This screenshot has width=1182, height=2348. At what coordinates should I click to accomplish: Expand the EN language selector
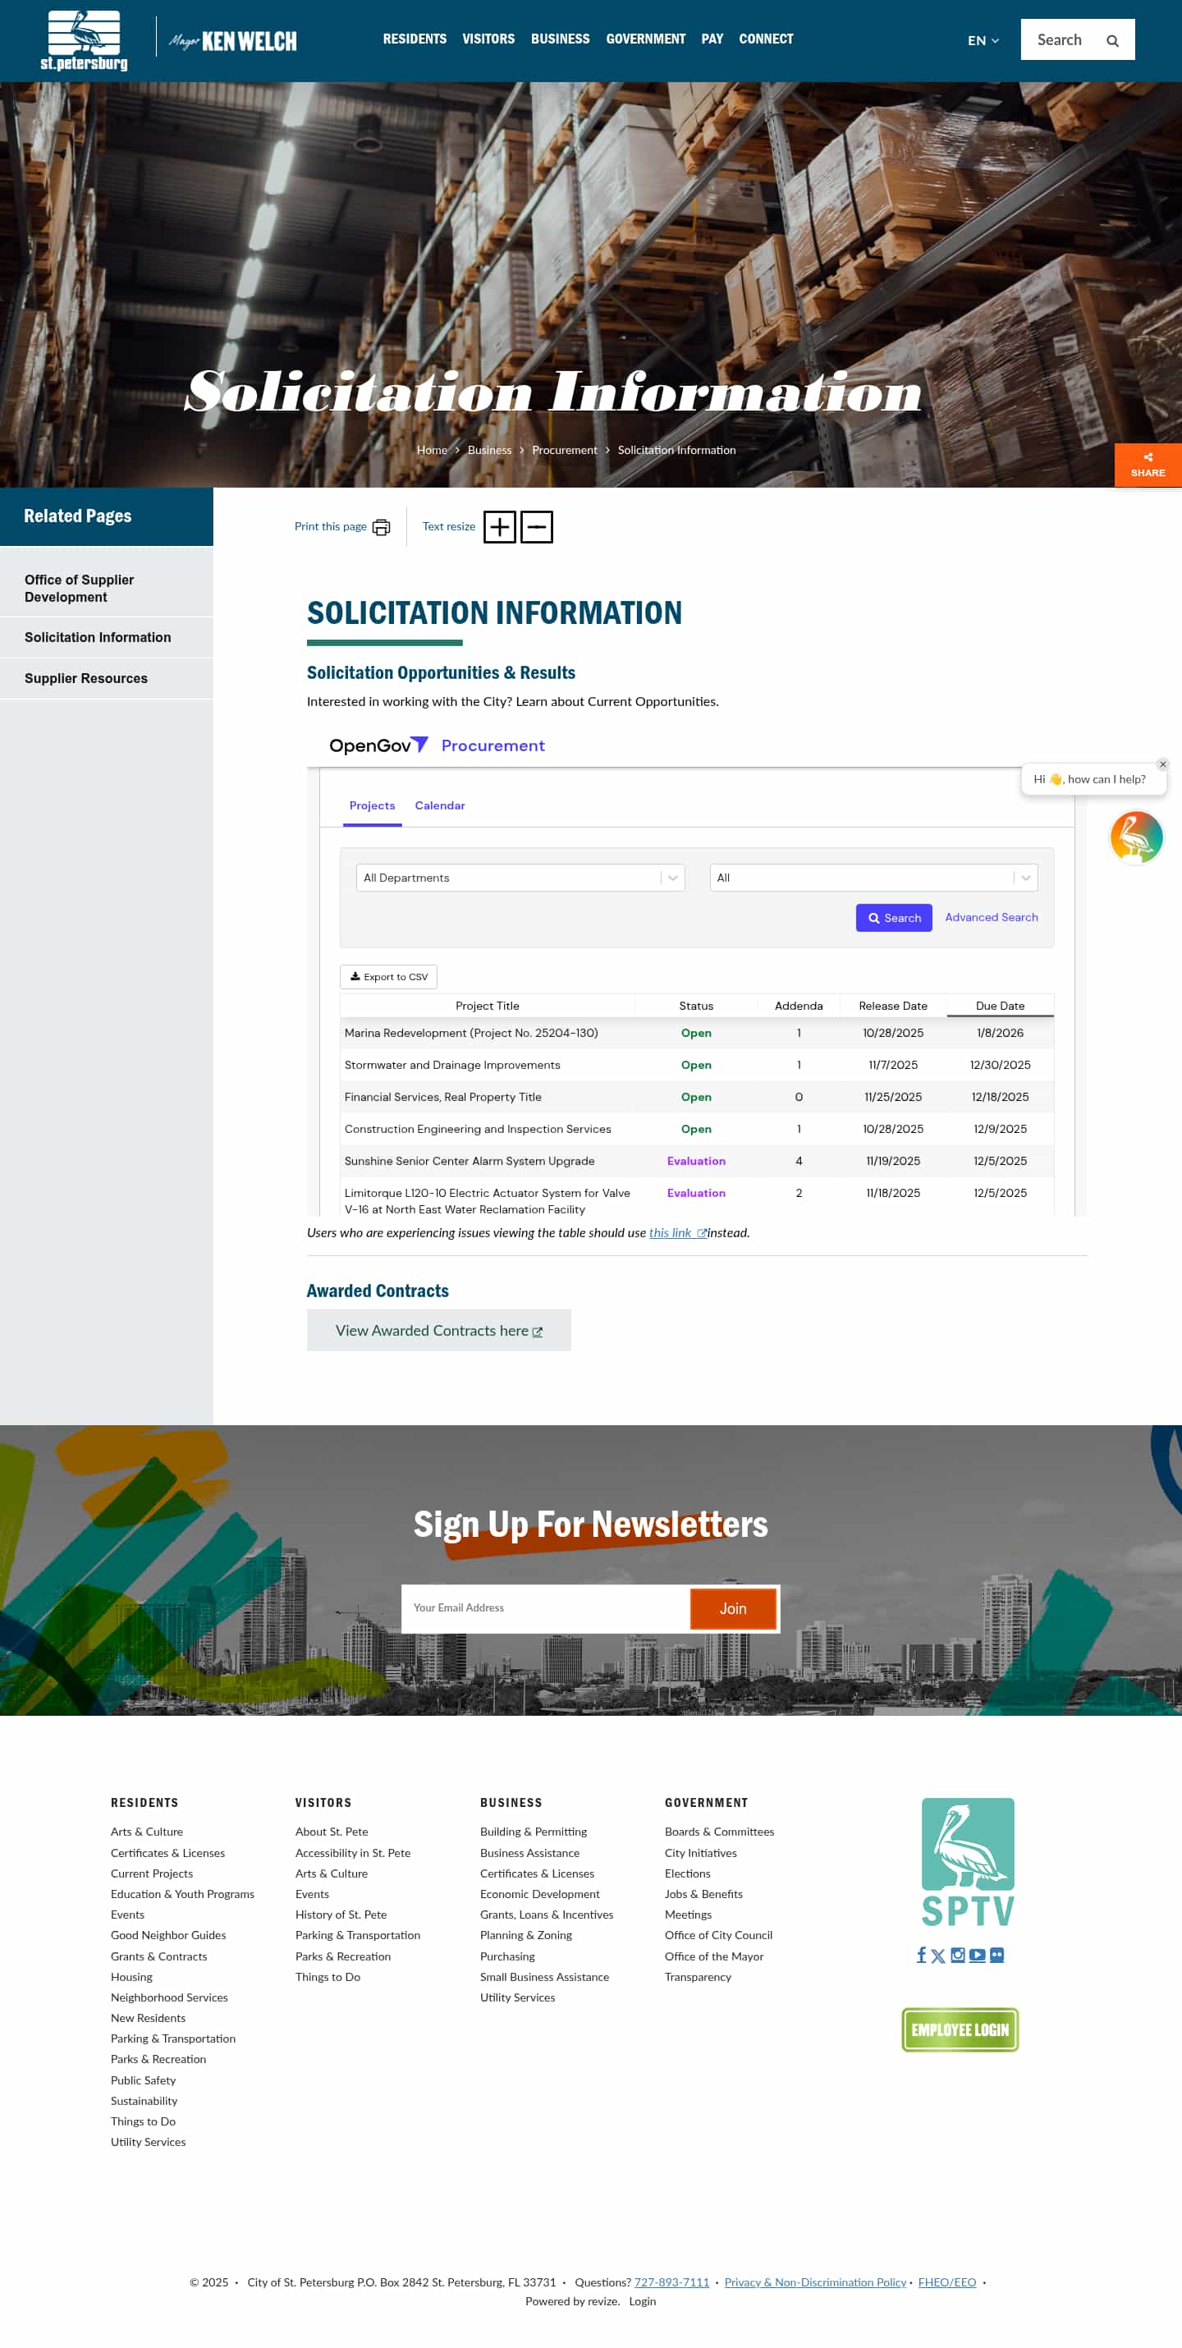coord(983,41)
